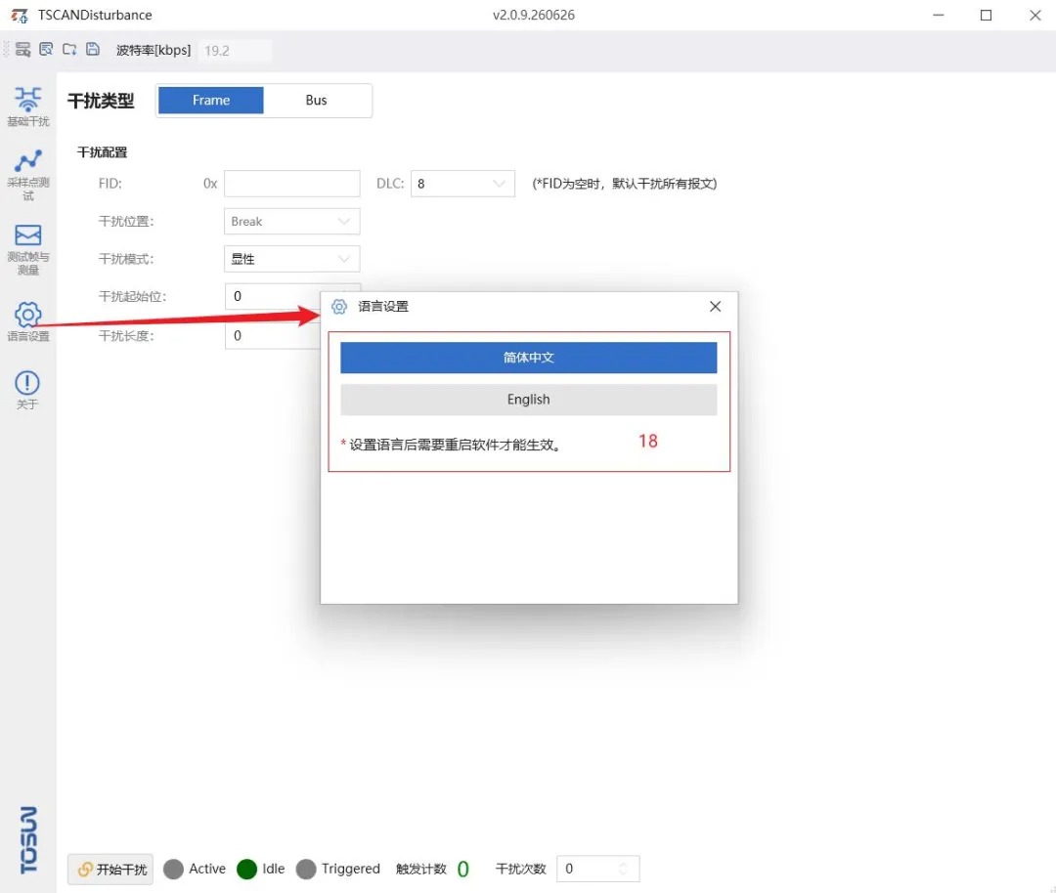
Task: Click the Triggered status indicator
Action: 306,869
